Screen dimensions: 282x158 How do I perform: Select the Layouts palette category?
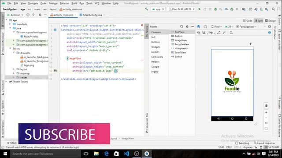point(155,52)
